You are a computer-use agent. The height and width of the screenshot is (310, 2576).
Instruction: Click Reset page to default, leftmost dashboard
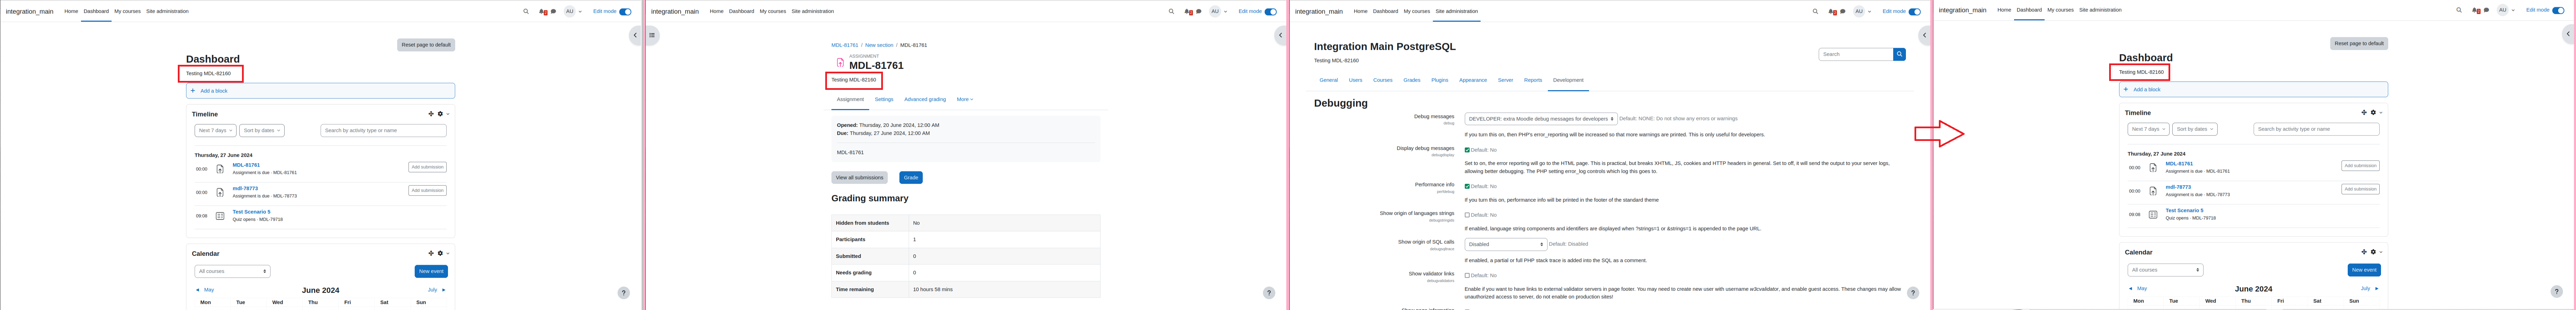coord(426,45)
